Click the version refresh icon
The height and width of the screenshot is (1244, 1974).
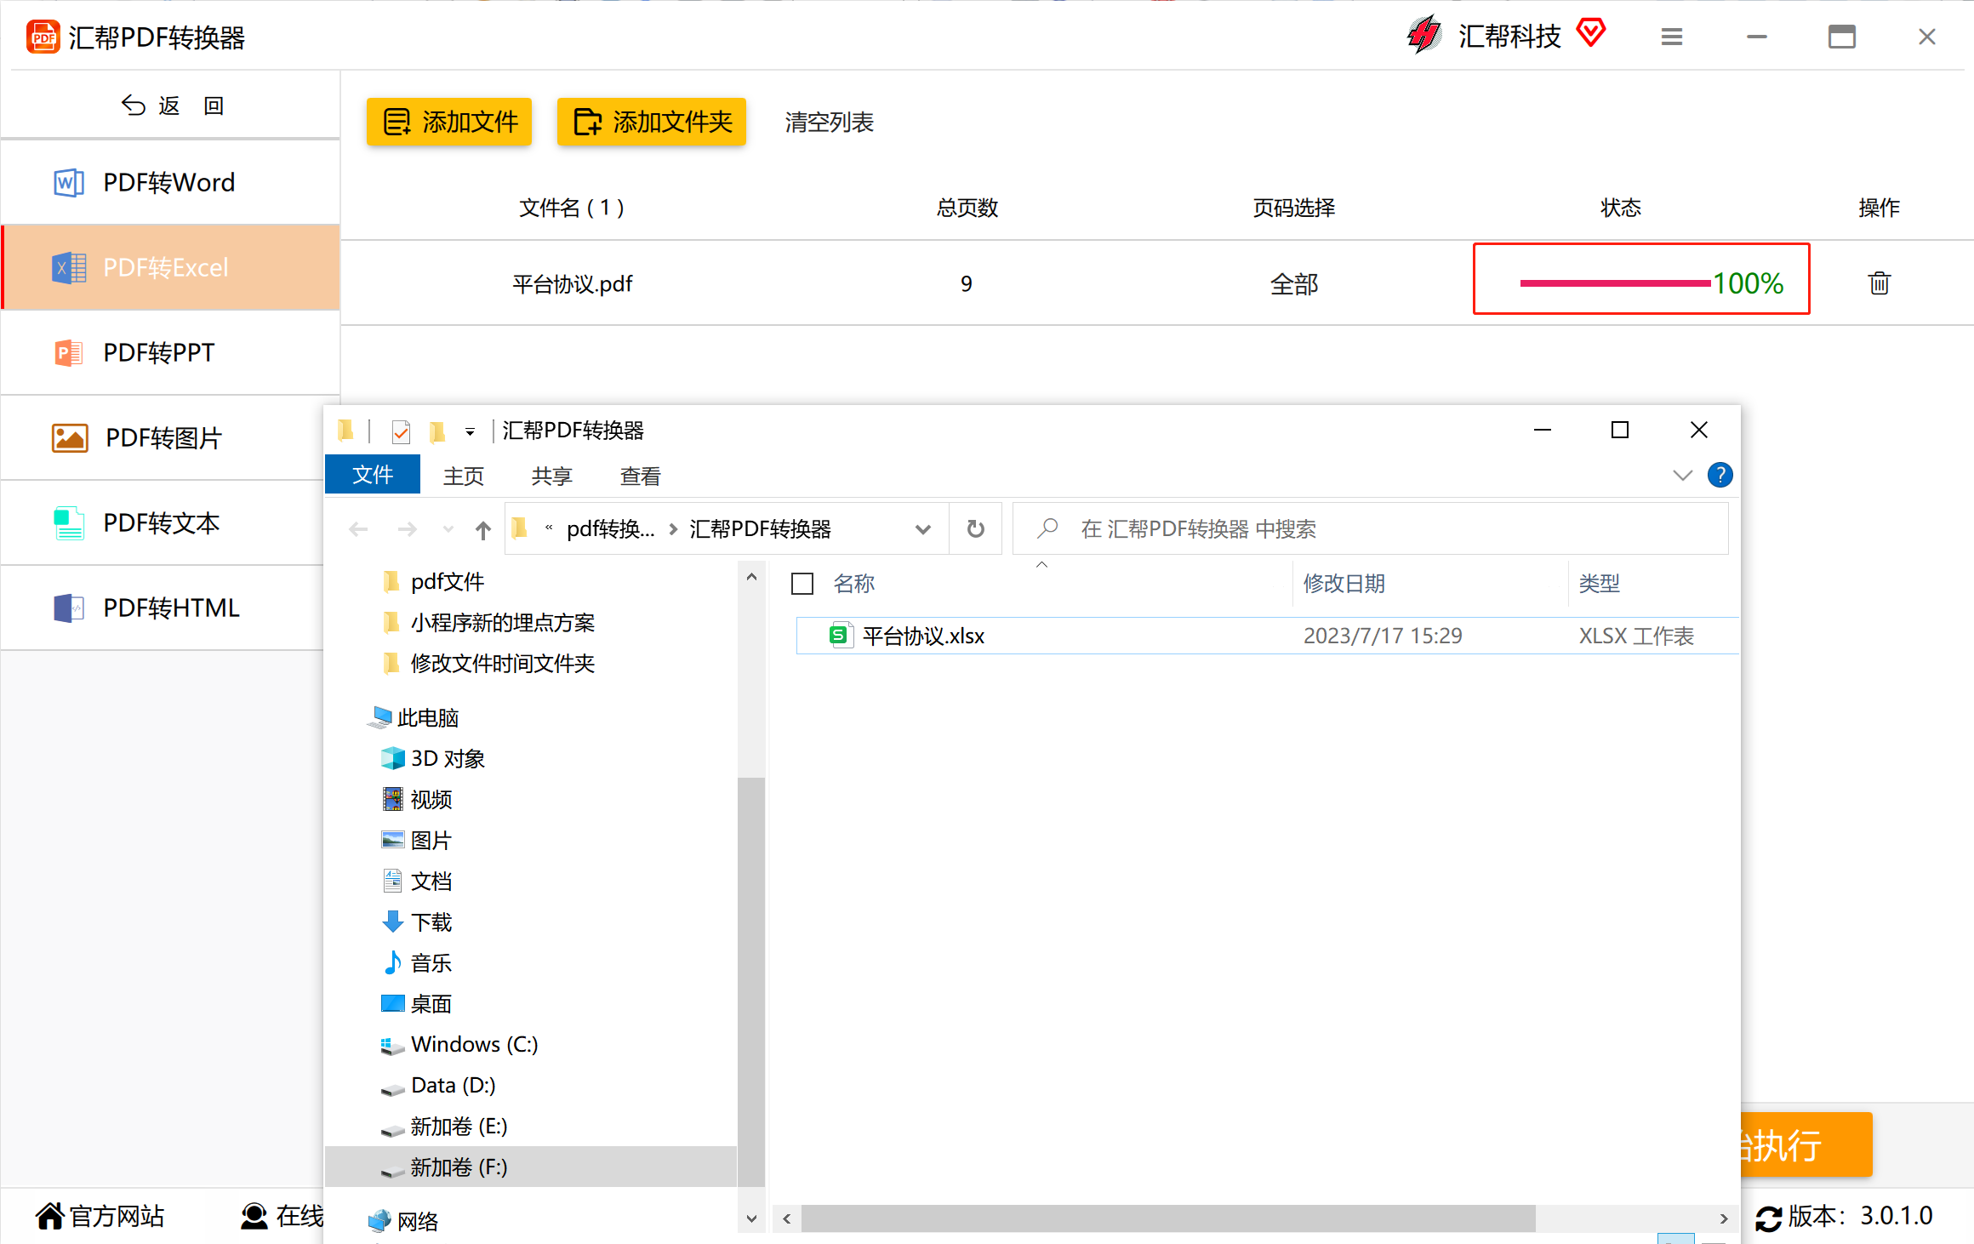1768,1218
